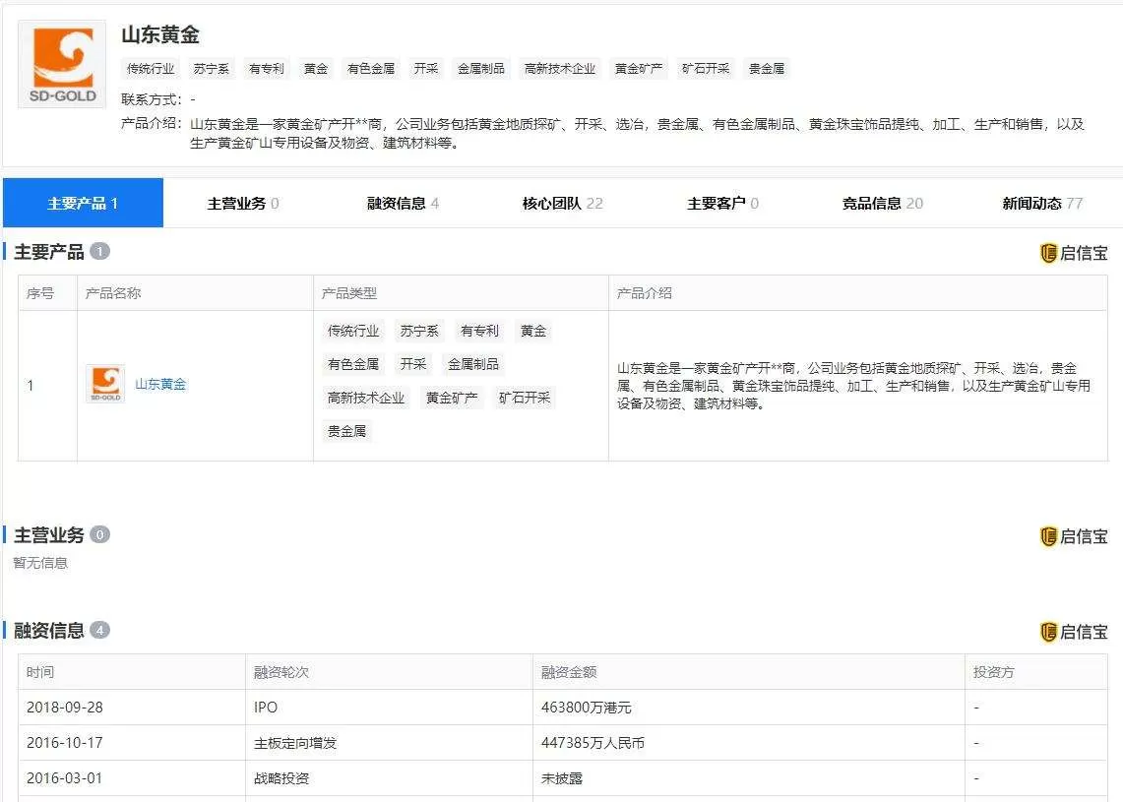Click header tag 有色金属
The image size is (1123, 802).
[x=371, y=69]
